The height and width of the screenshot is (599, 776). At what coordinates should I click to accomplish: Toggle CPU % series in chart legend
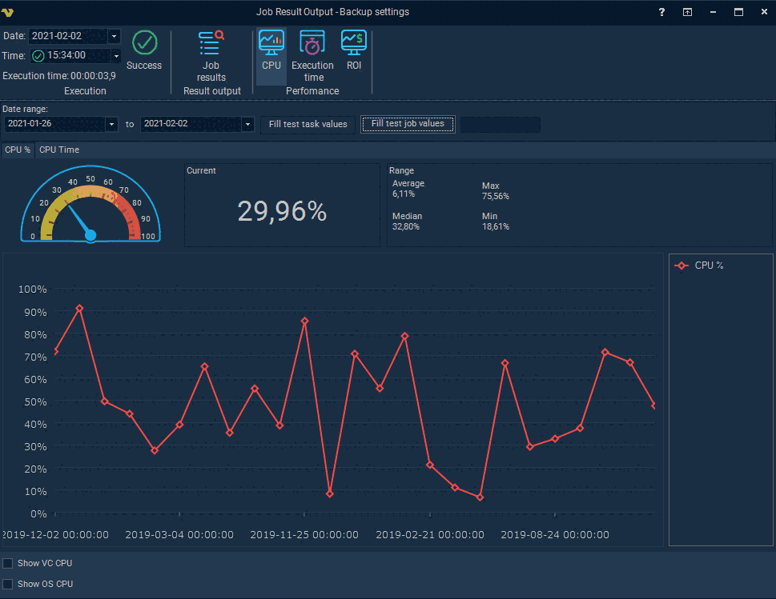(x=699, y=266)
